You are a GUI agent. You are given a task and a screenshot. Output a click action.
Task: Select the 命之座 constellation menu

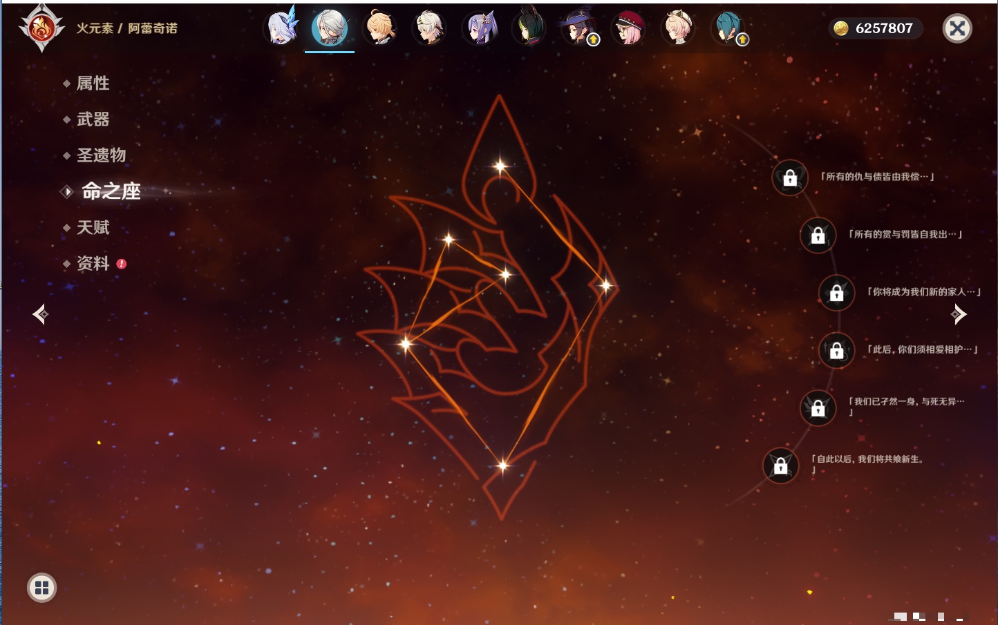coord(111,191)
